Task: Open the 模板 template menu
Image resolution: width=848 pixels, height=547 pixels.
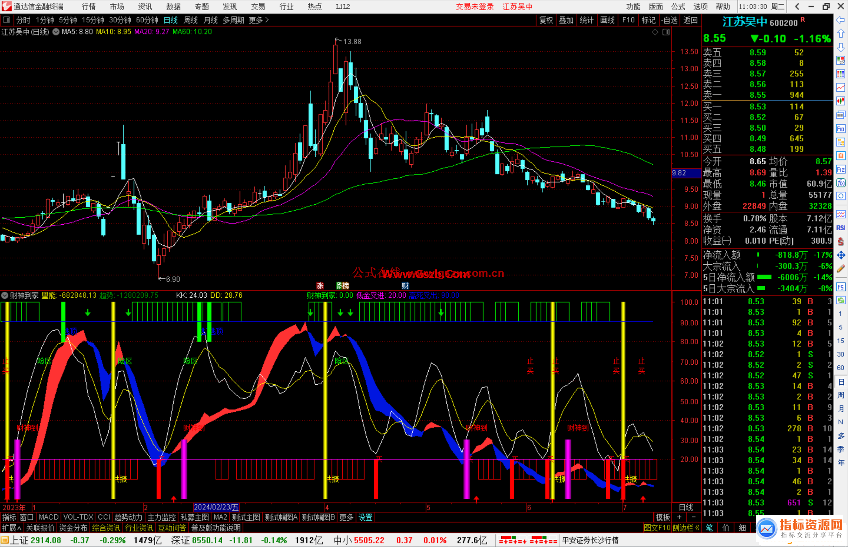Action: pyautogui.click(x=663, y=517)
